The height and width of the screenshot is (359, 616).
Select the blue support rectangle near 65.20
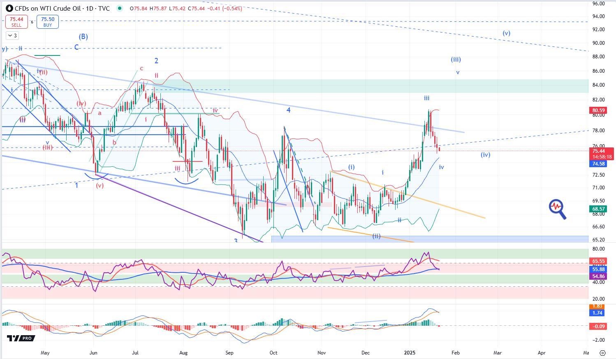[430, 239]
